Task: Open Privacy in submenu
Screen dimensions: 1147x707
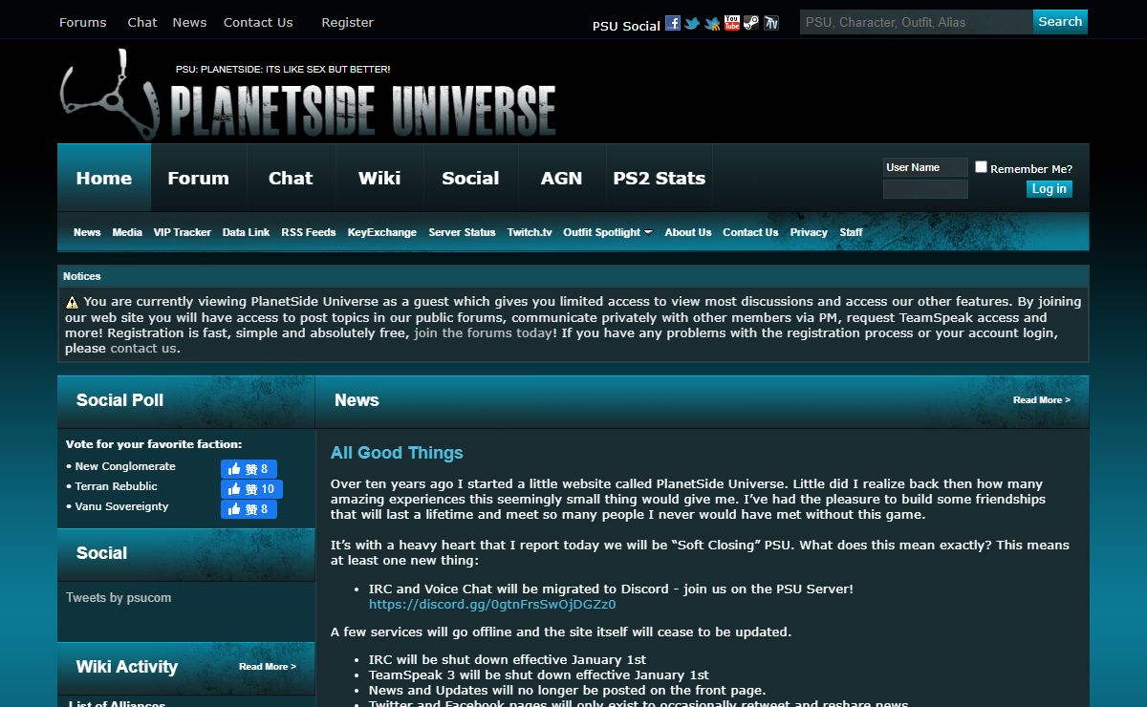Action: pyautogui.click(x=809, y=232)
